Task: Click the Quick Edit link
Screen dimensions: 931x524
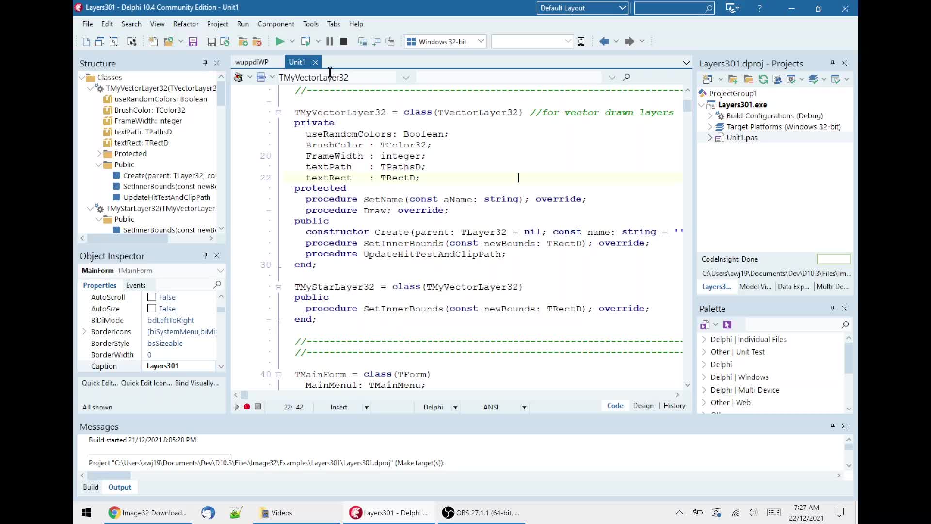Action: (99, 383)
